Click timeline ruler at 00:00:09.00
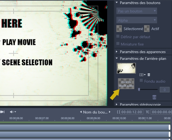This screenshot has width=172, height=140. tap(93, 118)
